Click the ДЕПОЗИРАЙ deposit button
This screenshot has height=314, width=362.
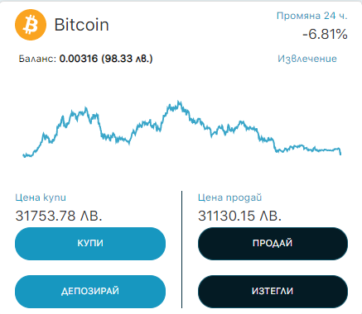click(x=90, y=292)
